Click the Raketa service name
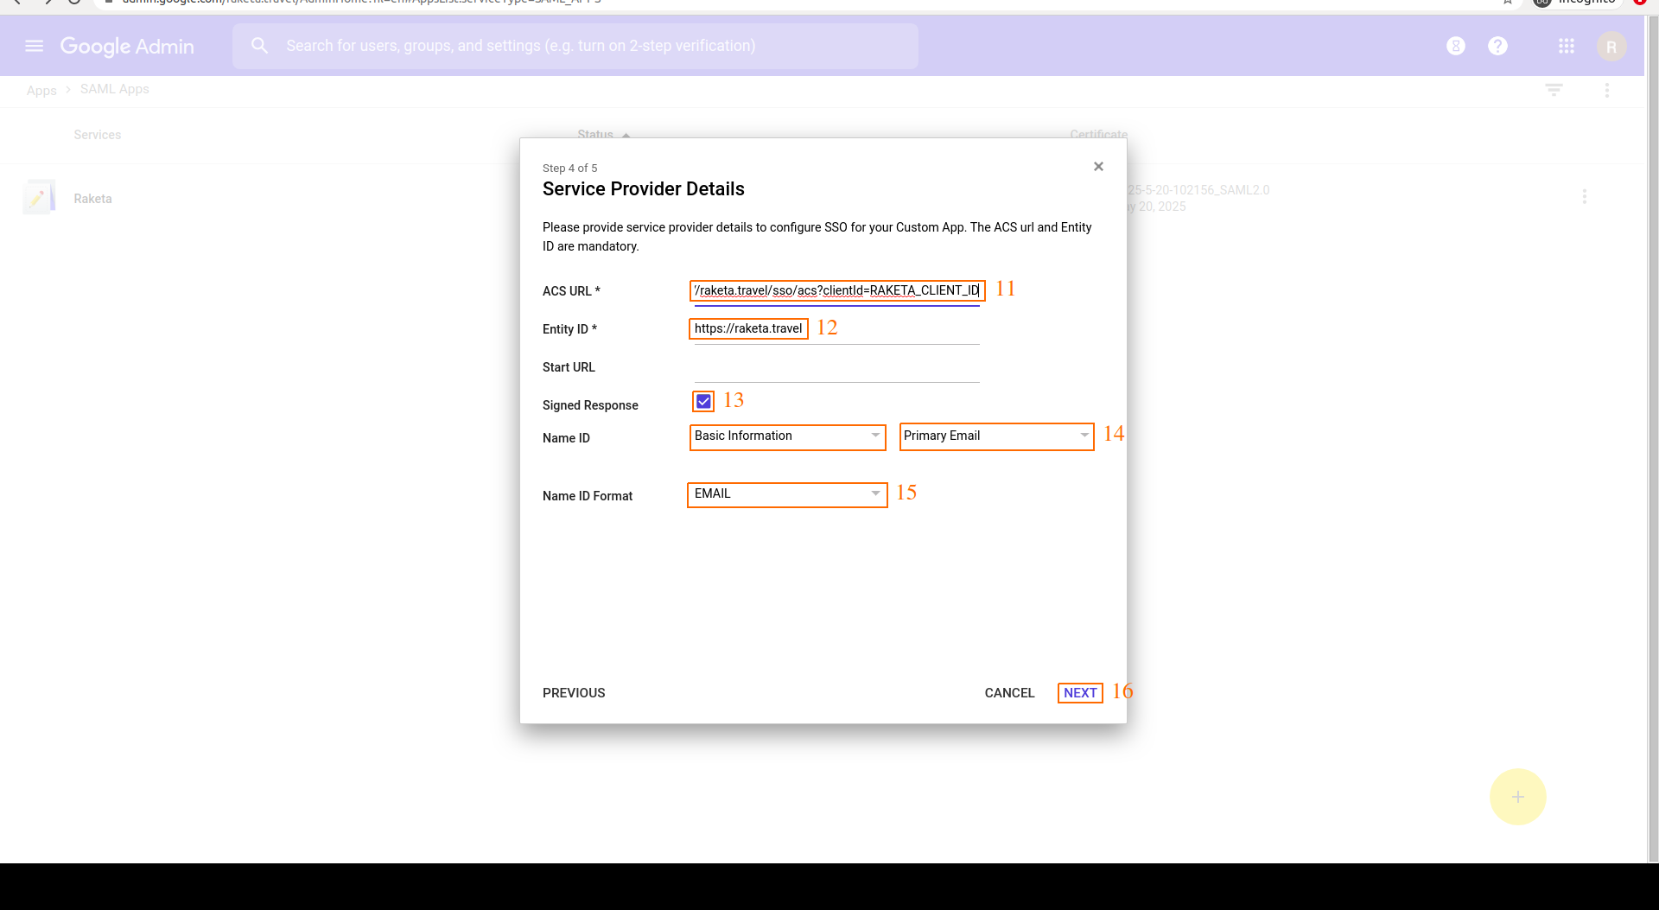The image size is (1659, 910). coord(93,199)
